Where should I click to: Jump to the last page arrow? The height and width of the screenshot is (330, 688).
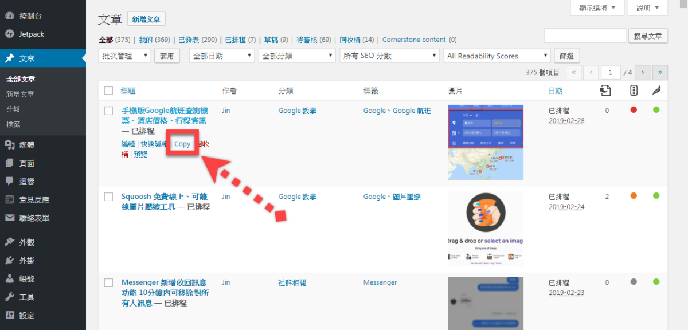660,72
